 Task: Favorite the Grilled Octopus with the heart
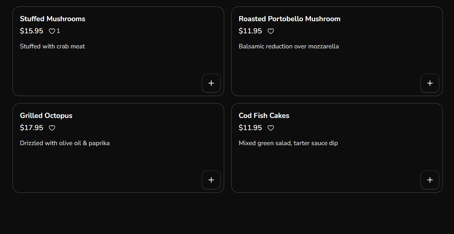click(x=52, y=128)
